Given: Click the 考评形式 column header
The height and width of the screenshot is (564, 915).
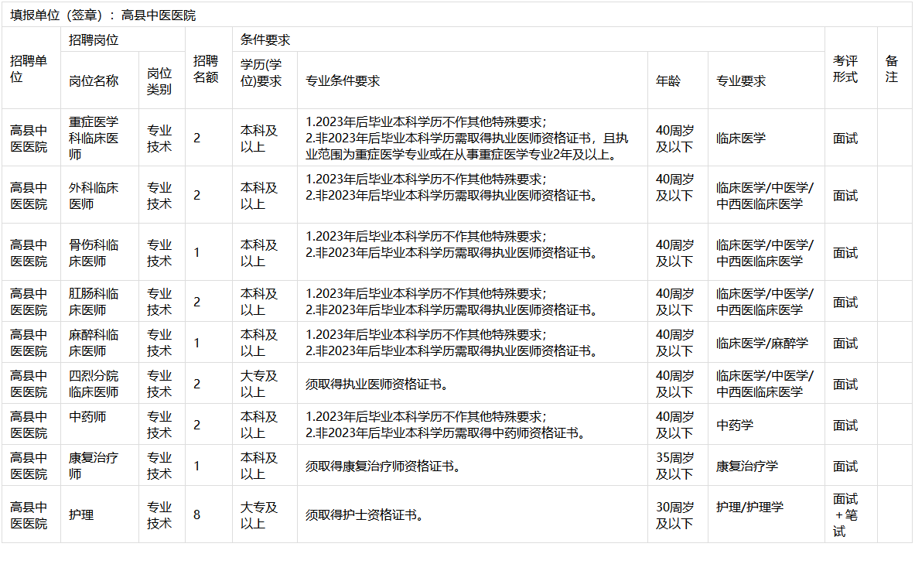Looking at the screenshot, I should click(845, 69).
